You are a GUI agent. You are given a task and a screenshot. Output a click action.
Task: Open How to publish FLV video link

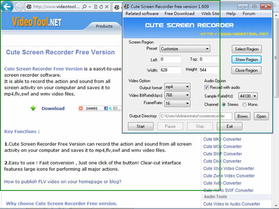point(63,182)
